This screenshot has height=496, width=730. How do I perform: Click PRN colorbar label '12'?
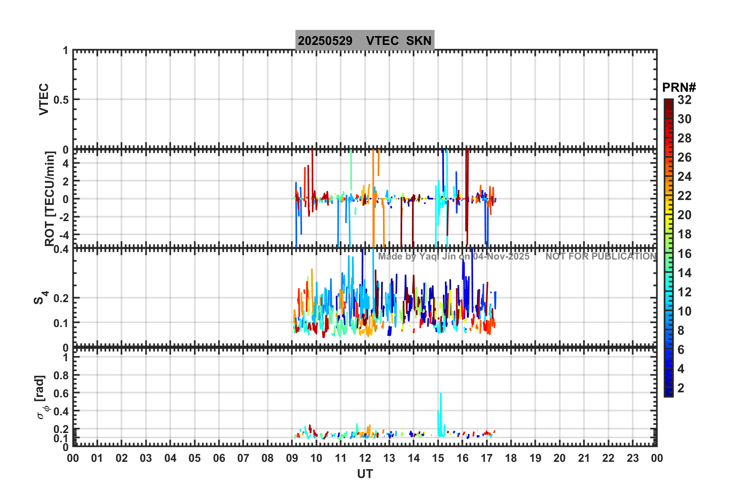click(684, 292)
